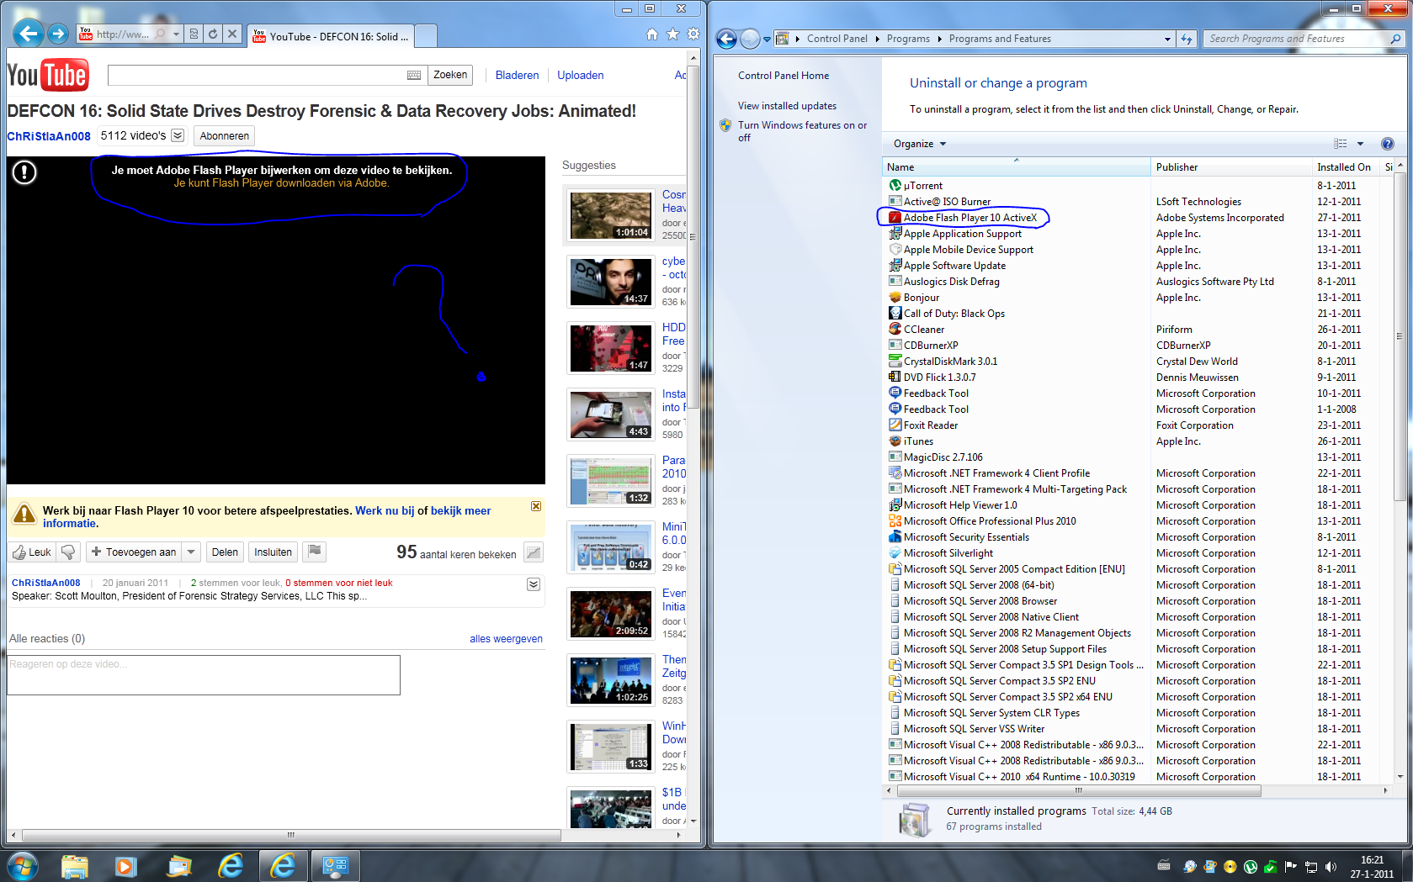
Task: Open the on-screen keyboard icon in search box
Action: click(x=414, y=75)
